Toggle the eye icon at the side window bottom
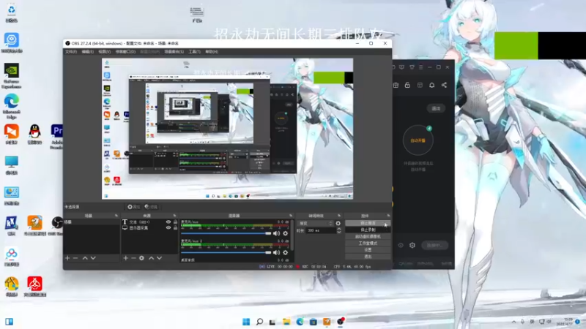 (x=401, y=246)
